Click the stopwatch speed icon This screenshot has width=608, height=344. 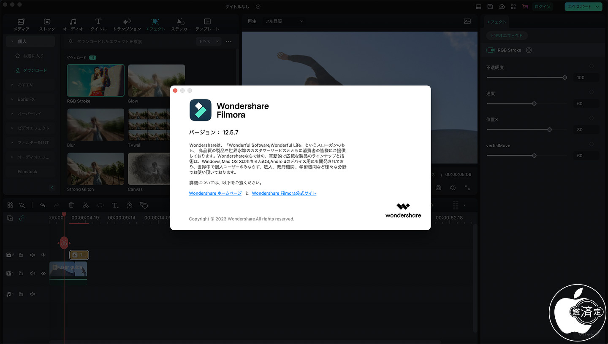click(130, 205)
